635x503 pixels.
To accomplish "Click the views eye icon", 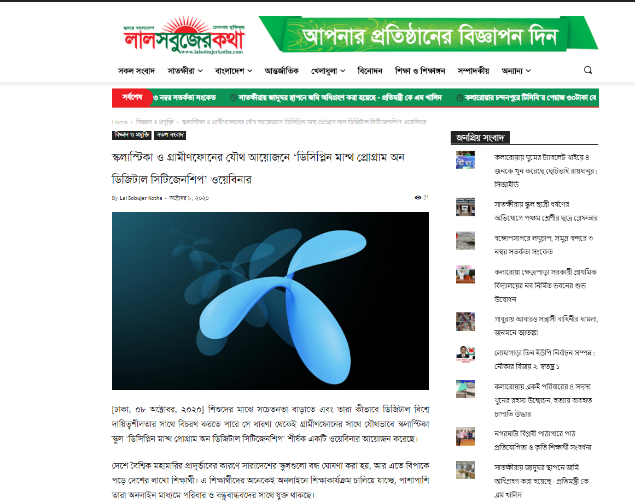I will 418,198.
